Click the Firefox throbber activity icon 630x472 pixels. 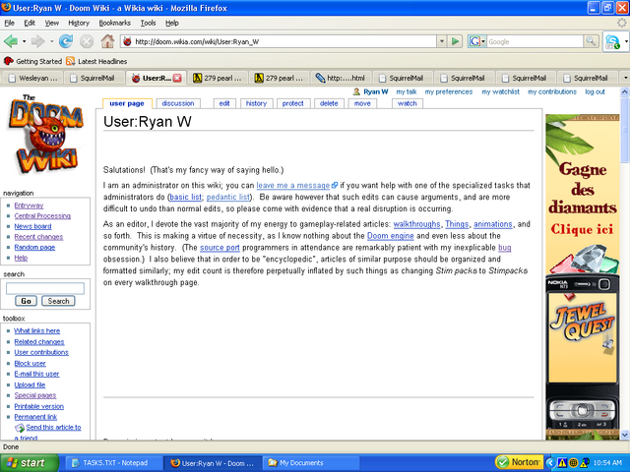point(621,23)
